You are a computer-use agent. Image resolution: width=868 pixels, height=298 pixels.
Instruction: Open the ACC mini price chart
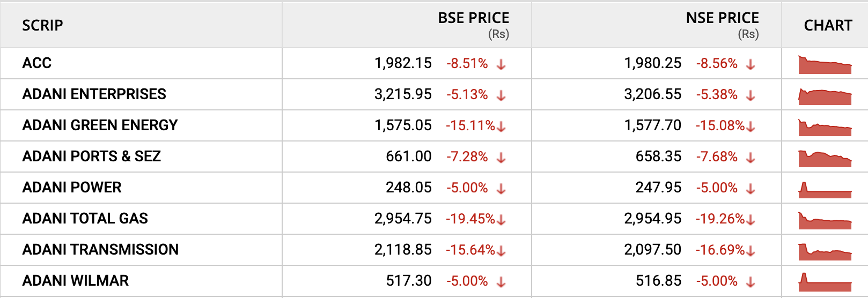click(825, 65)
